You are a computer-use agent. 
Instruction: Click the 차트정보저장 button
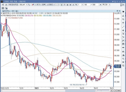(x=13, y=5)
